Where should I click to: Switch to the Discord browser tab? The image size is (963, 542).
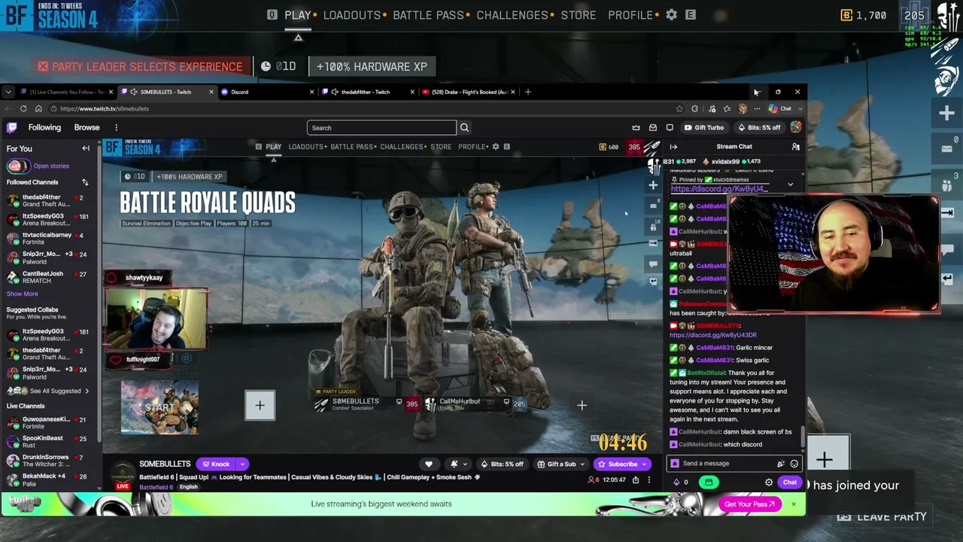(267, 92)
